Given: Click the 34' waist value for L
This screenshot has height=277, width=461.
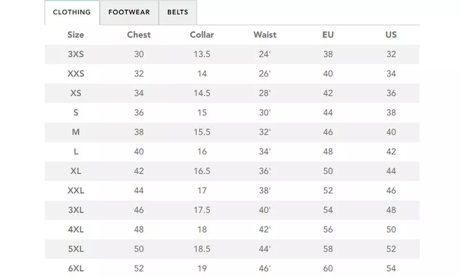Looking at the screenshot, I should 265,151.
